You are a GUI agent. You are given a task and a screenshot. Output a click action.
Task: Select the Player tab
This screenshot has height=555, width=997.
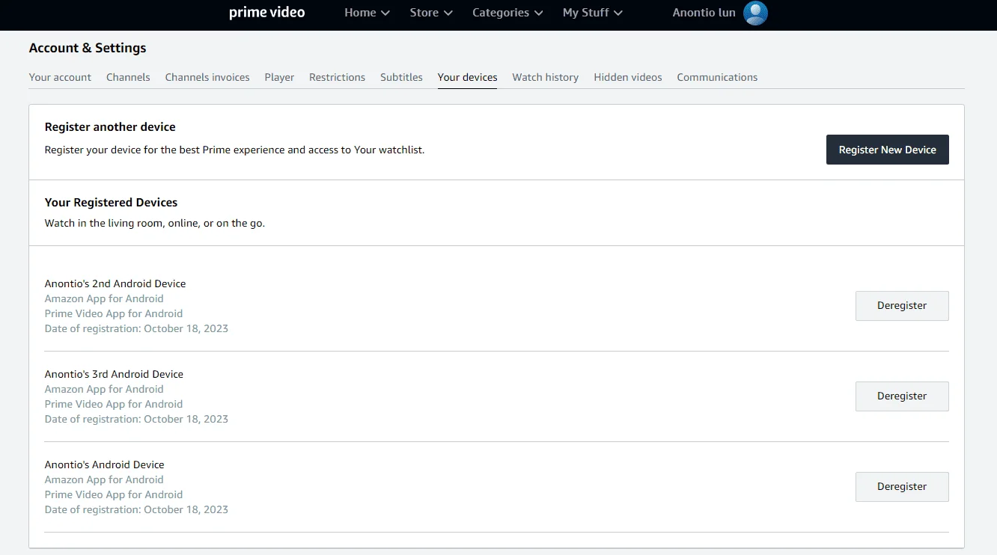point(279,77)
